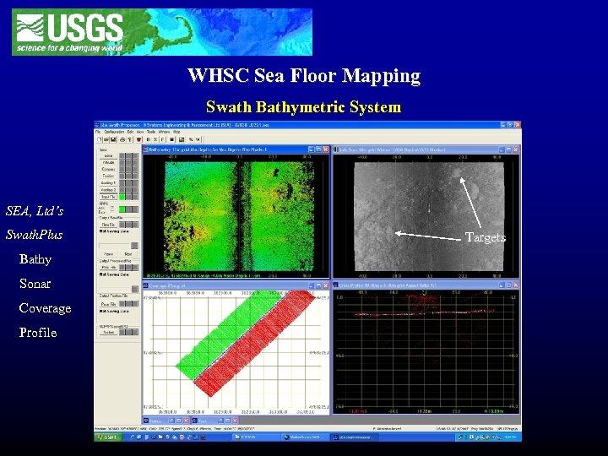
Task: Click the Compass input button
Action: 108,169
